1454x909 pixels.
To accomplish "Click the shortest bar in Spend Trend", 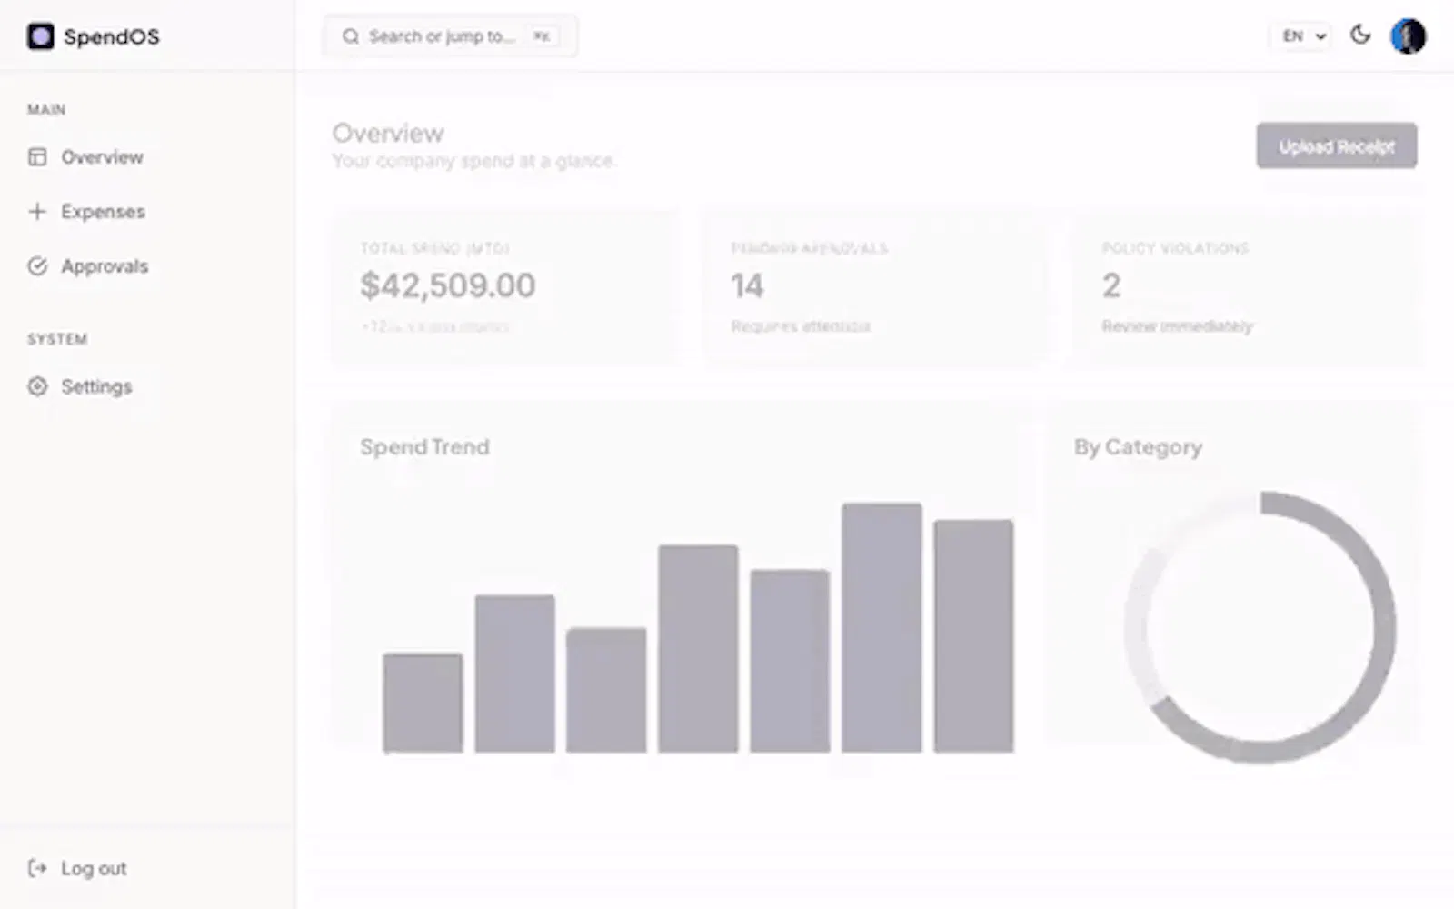I will click(x=423, y=703).
